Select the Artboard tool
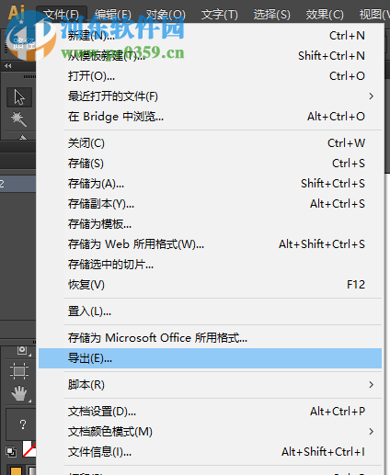 click(19, 371)
